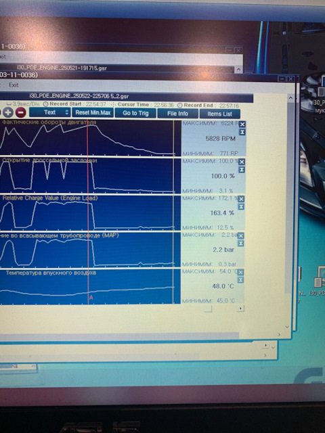Click scroll up arrow in the back window
Viewport: 325px width, 433px height.
(238, 69)
